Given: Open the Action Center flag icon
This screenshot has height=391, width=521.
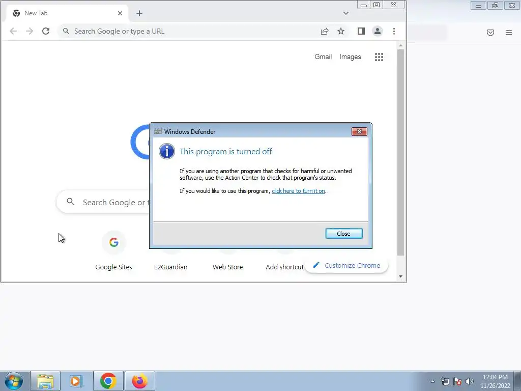Looking at the screenshot, I should click(457, 381).
